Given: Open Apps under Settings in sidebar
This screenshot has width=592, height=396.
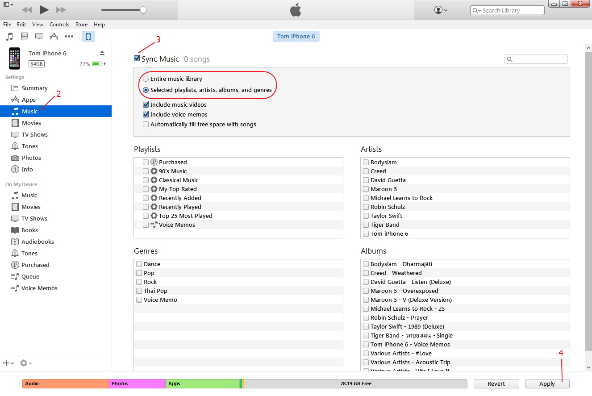Looking at the screenshot, I should [56, 100].
